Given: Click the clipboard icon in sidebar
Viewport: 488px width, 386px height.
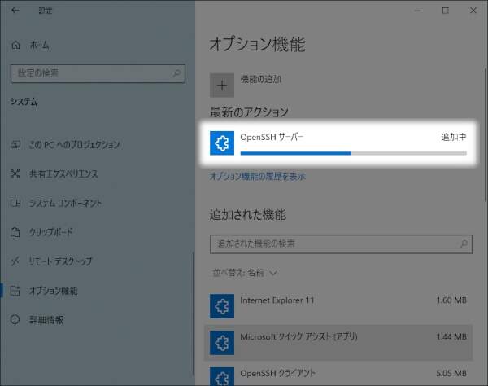Looking at the screenshot, I should (15, 232).
